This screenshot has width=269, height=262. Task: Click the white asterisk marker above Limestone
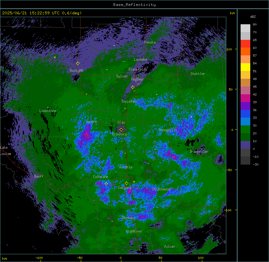(48, 108)
